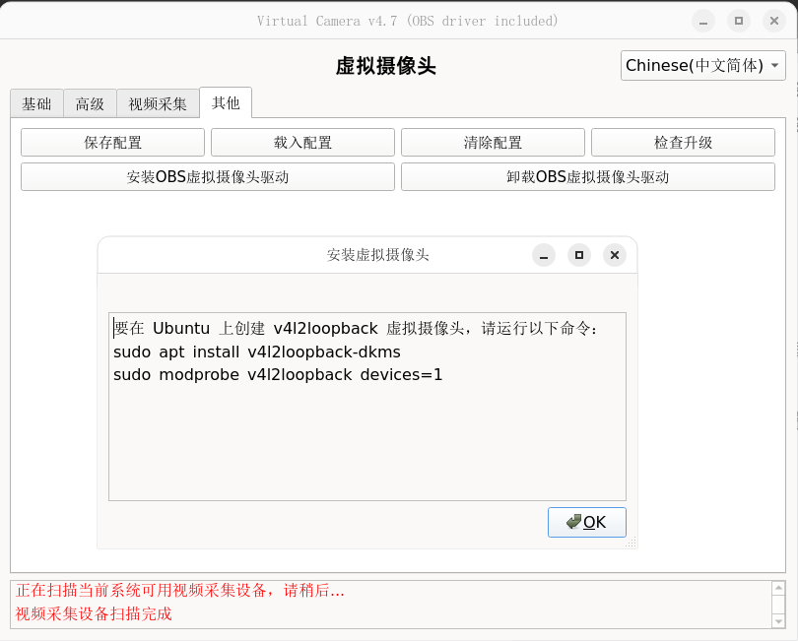
Task: Close the Virtual Camera main window
Action: tap(774, 21)
